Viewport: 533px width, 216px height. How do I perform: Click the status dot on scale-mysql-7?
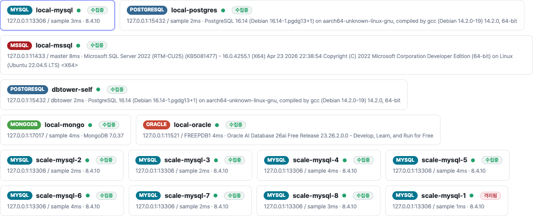(216, 196)
